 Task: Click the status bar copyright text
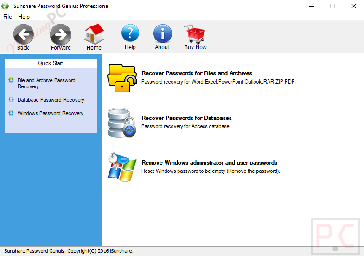[x=68, y=251]
